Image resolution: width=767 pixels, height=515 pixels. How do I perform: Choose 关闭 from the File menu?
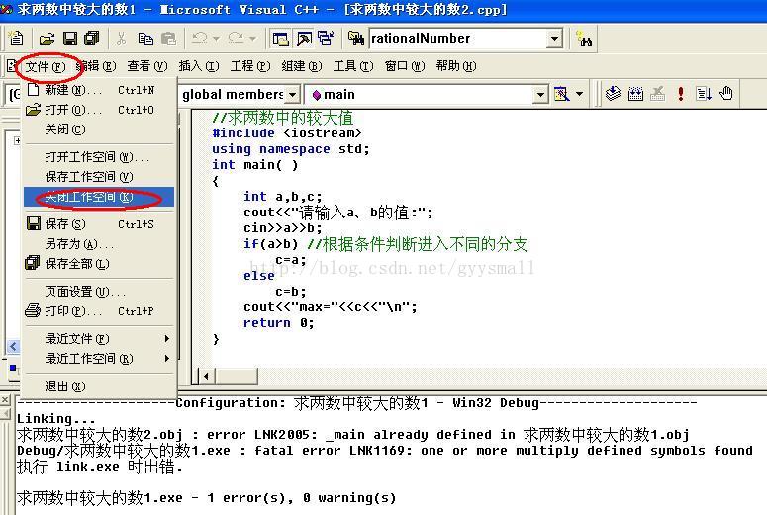click(x=99, y=129)
